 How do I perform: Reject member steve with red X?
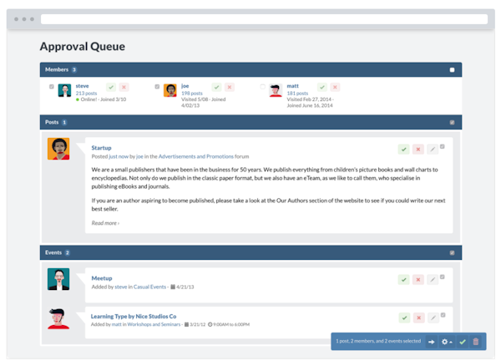(x=124, y=87)
